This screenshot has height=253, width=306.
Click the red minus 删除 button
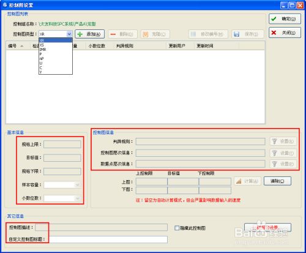[122, 34]
